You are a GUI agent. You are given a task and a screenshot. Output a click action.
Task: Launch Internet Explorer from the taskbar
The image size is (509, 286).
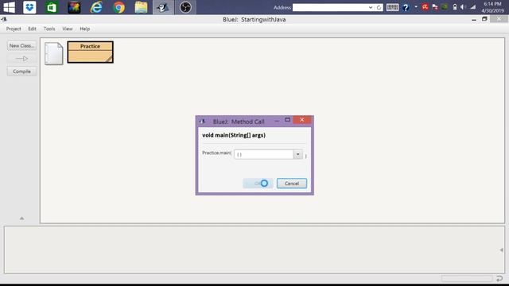click(x=96, y=7)
